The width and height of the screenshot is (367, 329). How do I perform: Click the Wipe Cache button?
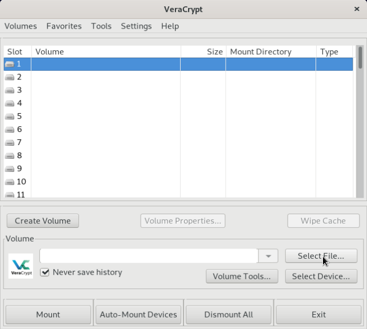point(323,220)
